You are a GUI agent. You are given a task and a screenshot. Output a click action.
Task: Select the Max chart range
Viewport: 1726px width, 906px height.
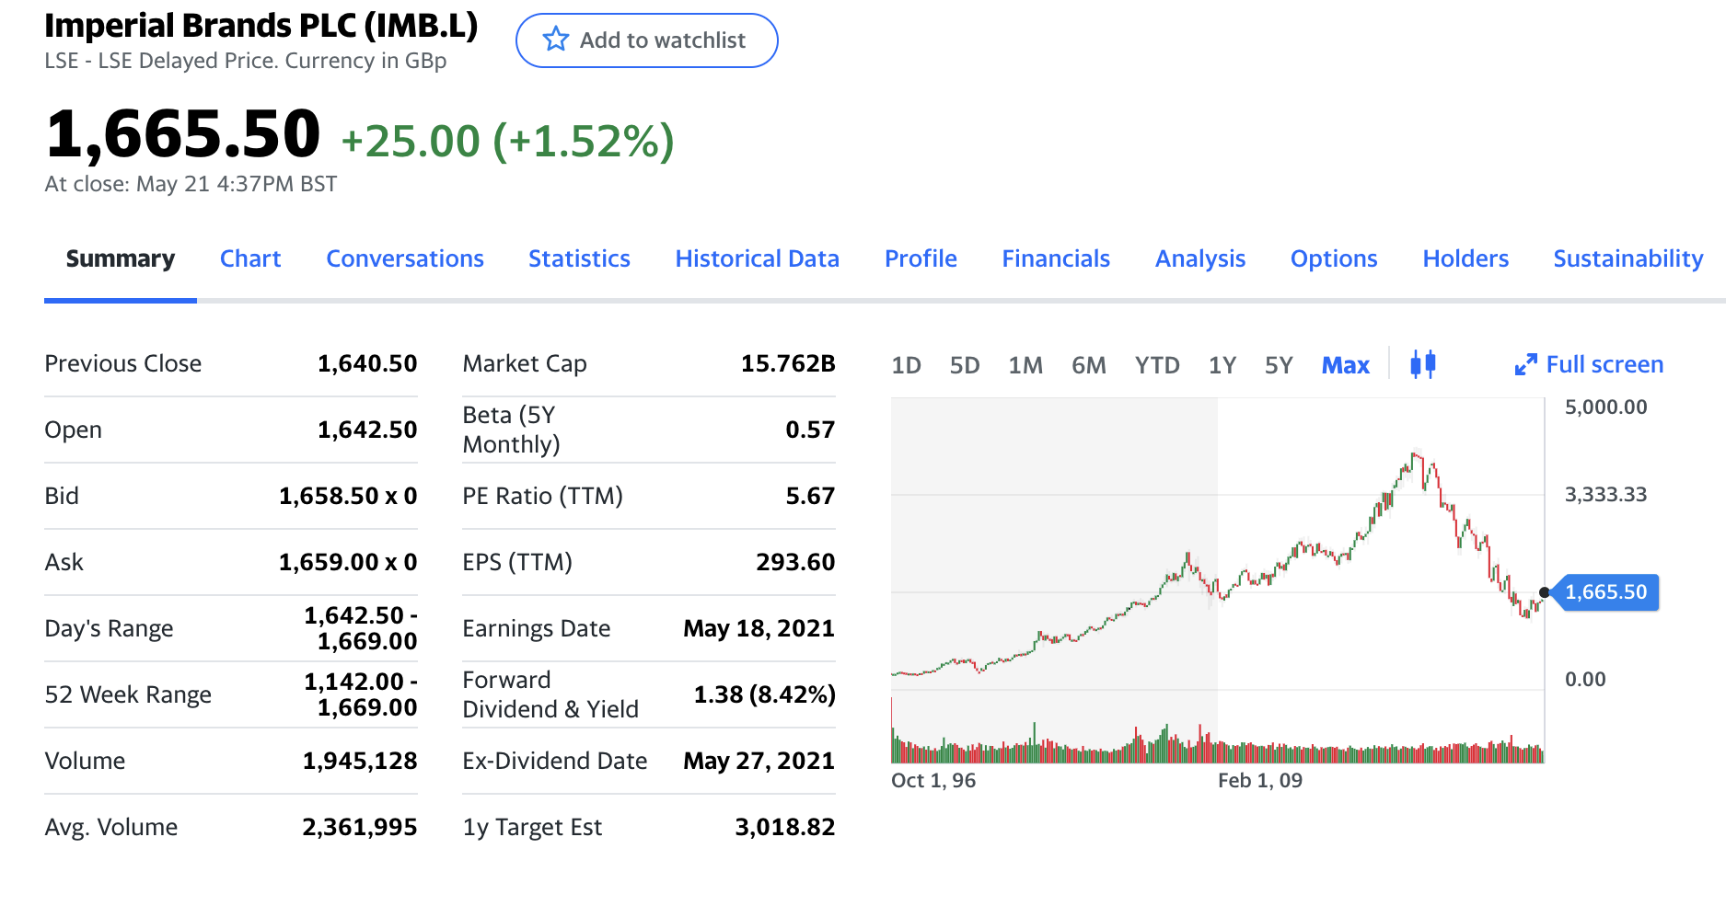pos(1346,366)
